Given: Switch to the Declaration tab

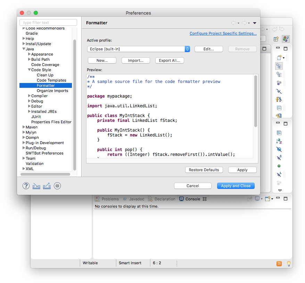Looking at the screenshot, I should (162, 199).
